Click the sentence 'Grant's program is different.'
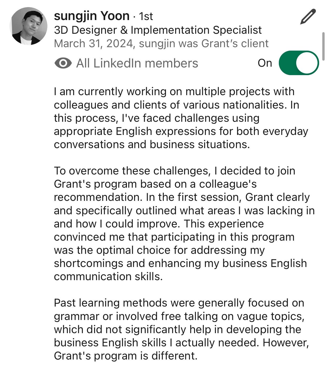 point(126,356)
